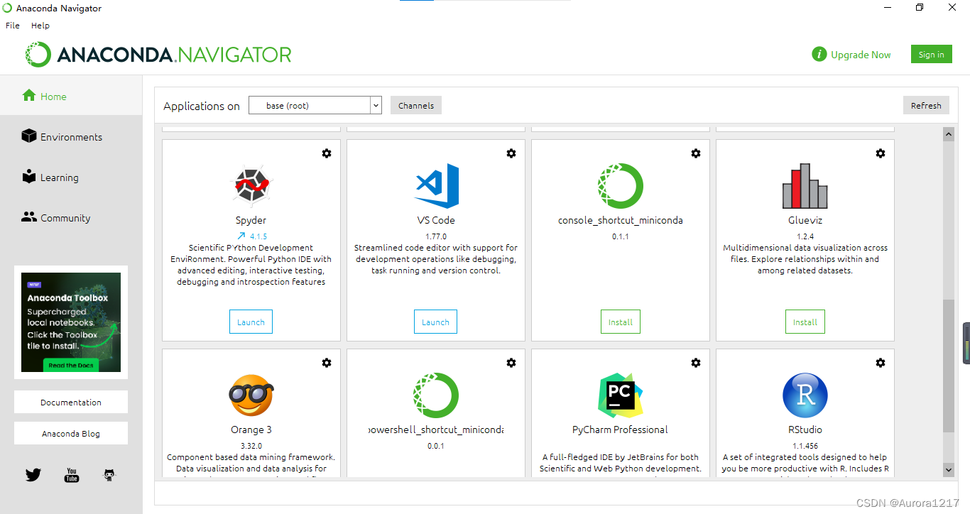Click the VS Code application logo
This screenshot has width=970, height=514.
436,186
